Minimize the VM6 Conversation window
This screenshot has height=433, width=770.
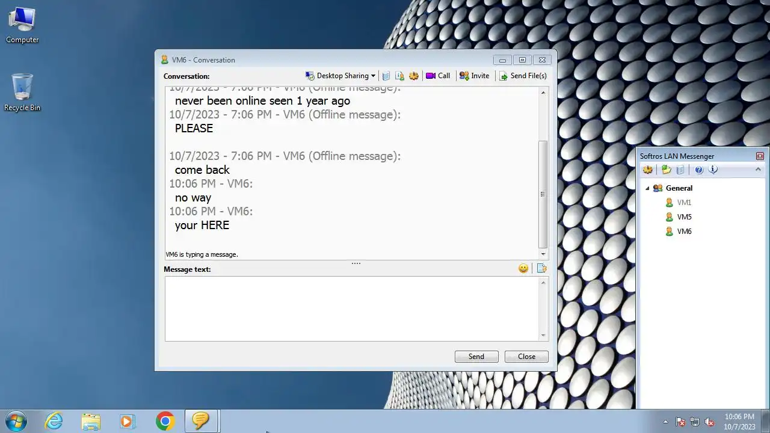point(502,60)
